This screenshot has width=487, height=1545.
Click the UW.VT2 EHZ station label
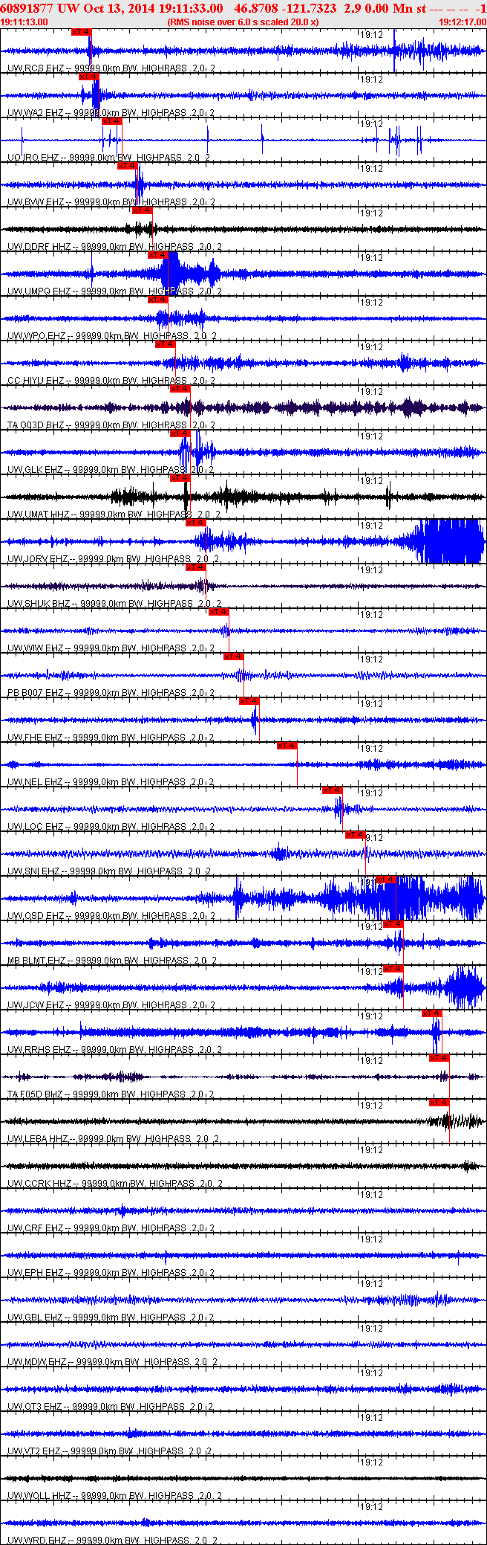35,1451
